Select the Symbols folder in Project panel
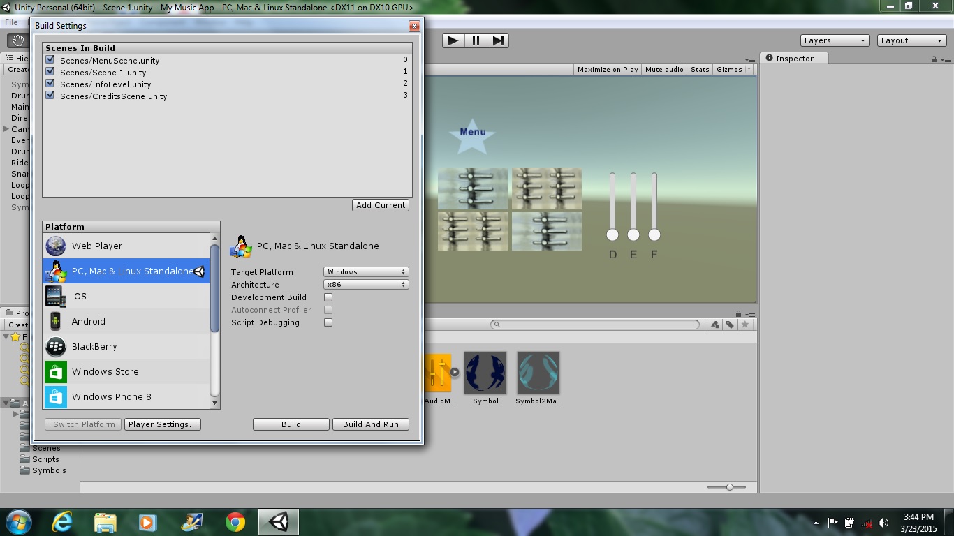 click(x=49, y=470)
